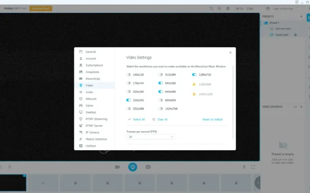This screenshot has width=310, height=193.
Task: Click the fullscreen expand icon
Action: (253, 167)
